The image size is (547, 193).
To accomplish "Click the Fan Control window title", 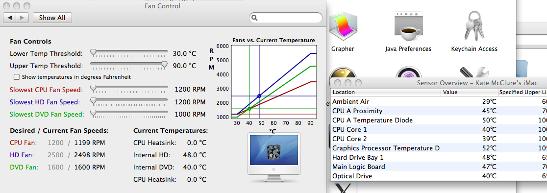I will [163, 6].
